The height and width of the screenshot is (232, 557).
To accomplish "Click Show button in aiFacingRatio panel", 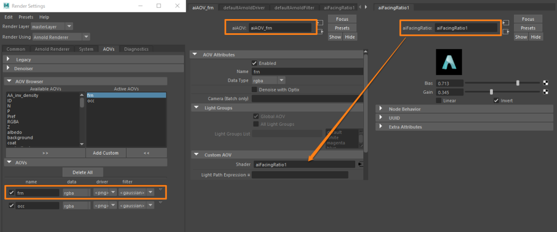I will (521, 36).
